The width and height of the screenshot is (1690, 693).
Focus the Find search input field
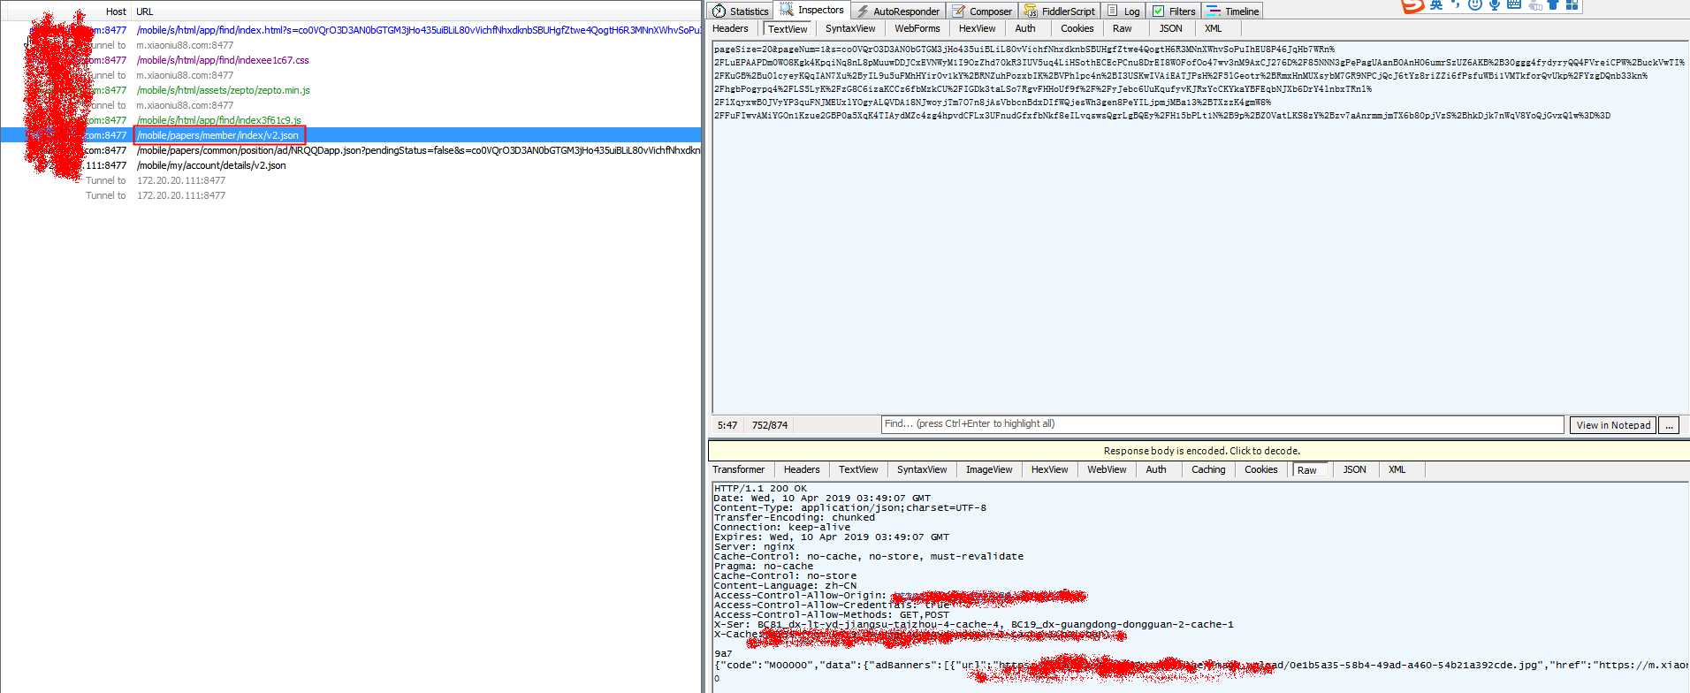pyautogui.click(x=1222, y=424)
